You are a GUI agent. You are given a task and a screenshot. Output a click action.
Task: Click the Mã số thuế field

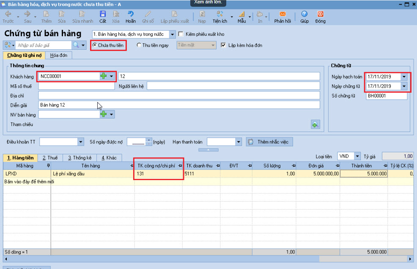coord(77,86)
